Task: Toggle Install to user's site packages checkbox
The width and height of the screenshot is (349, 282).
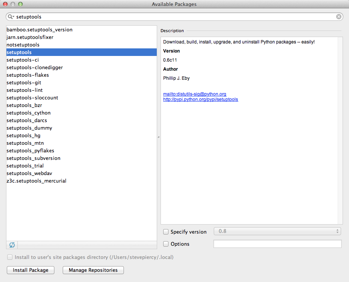Action: point(10,257)
